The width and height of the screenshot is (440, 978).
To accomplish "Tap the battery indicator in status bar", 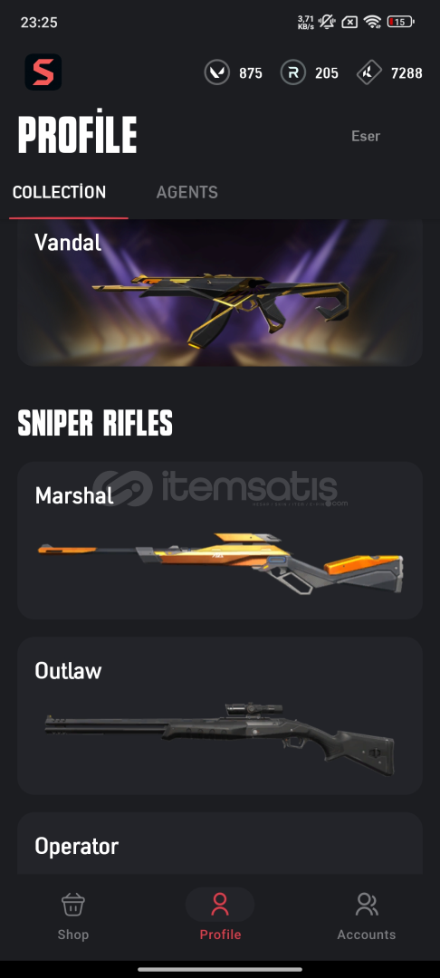I will (x=400, y=22).
